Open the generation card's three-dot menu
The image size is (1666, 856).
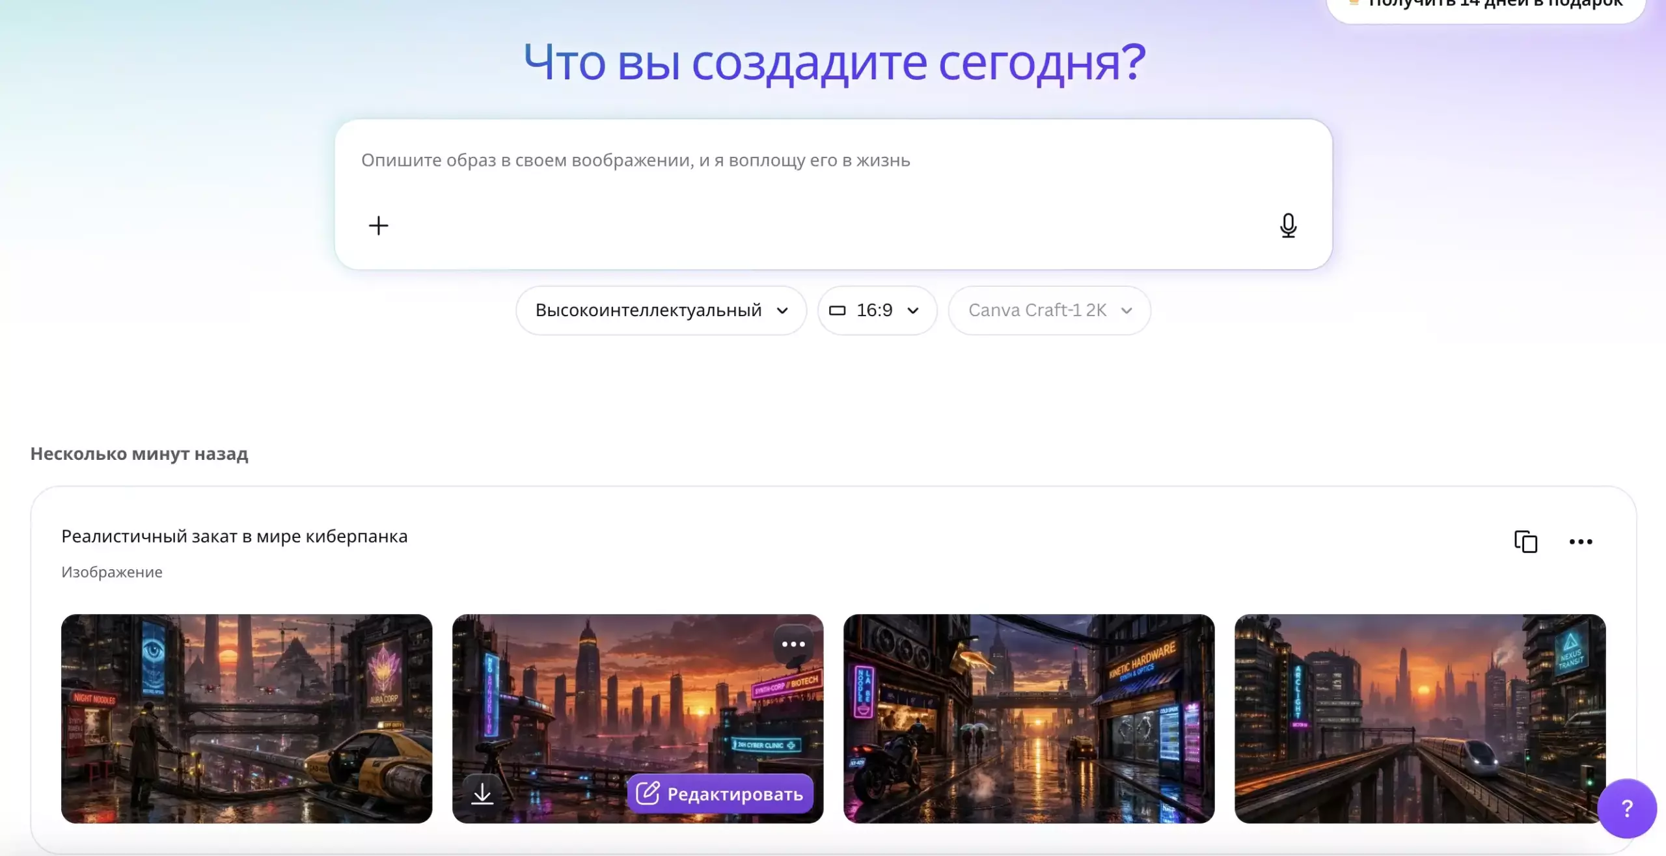coord(1581,541)
